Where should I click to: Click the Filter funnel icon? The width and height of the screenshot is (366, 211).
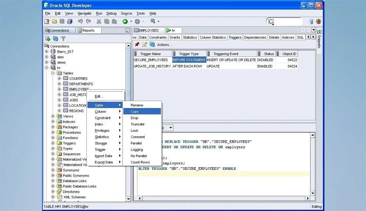pos(63,38)
